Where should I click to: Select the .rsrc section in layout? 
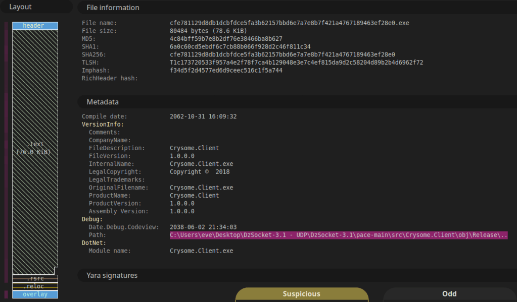pyautogui.click(x=35, y=278)
